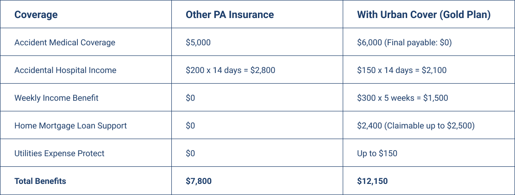The height and width of the screenshot is (195, 515).
Task: Select the $6,000 (Final payable: $0) cell
Action: click(404, 43)
